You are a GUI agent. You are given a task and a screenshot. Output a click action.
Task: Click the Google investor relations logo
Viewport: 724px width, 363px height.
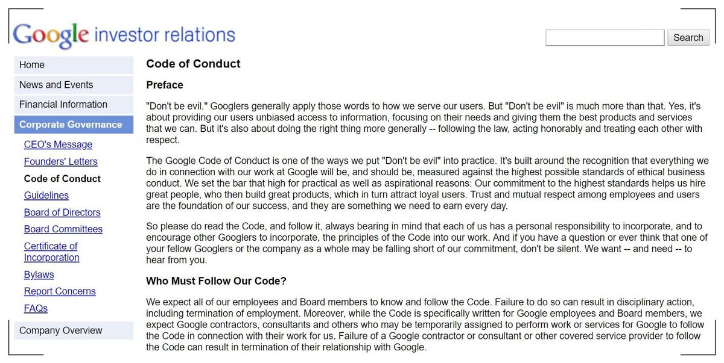pyautogui.click(x=124, y=35)
